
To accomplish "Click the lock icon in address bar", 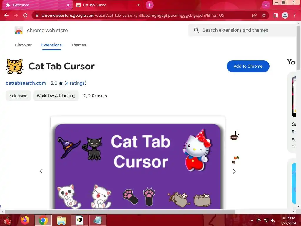I will 37,15.
